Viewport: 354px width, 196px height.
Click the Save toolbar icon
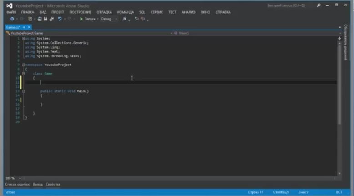[46, 19]
